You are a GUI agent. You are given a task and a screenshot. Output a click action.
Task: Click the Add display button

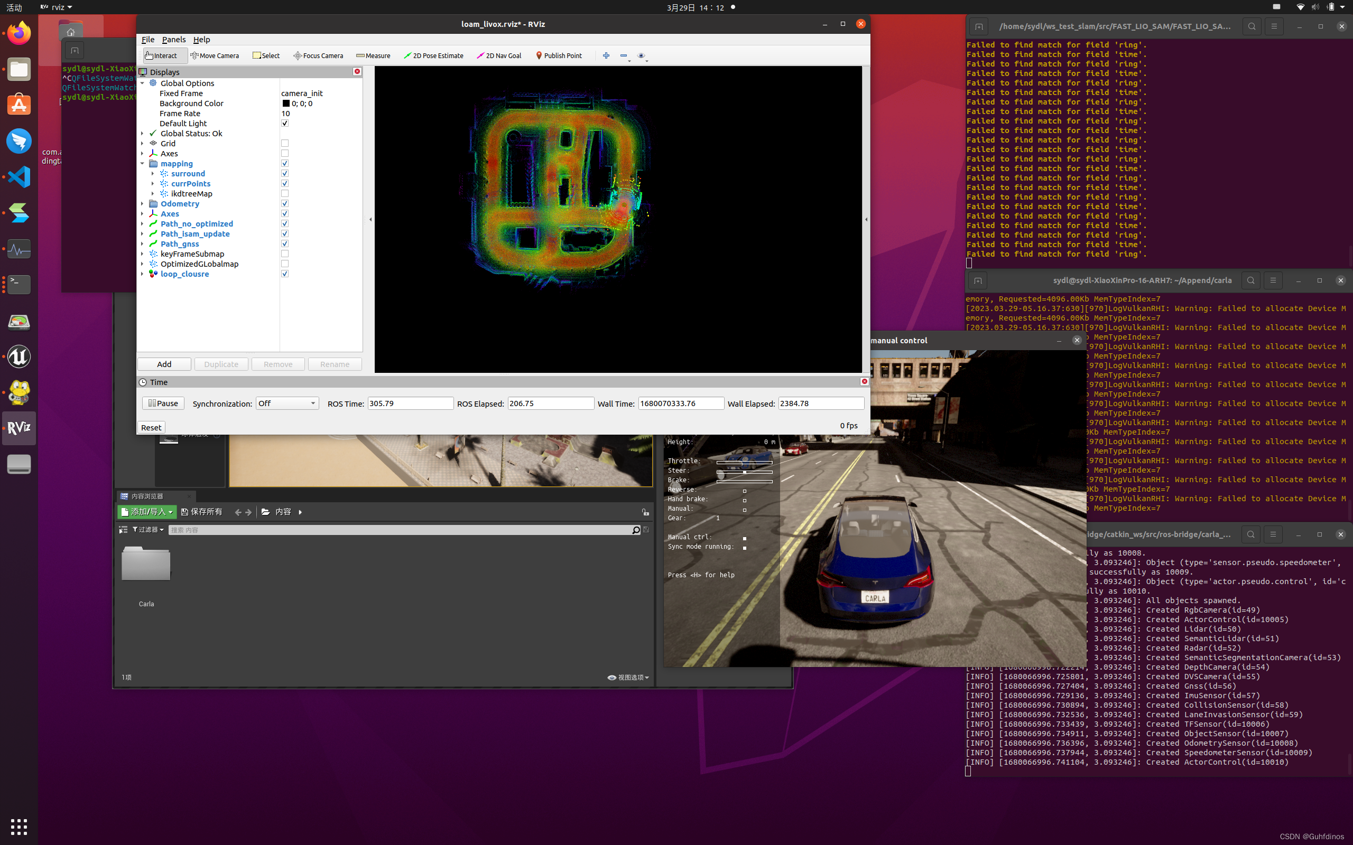click(x=164, y=364)
